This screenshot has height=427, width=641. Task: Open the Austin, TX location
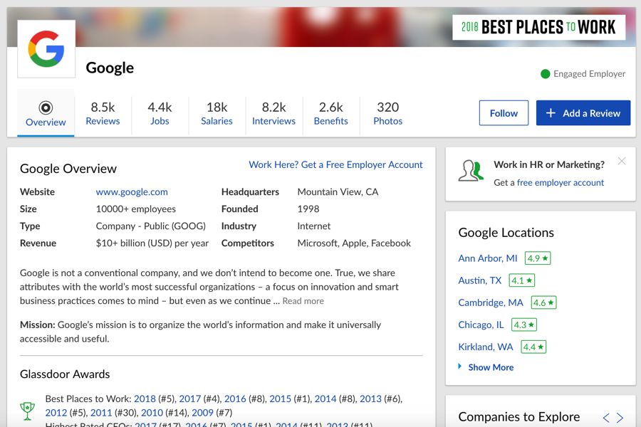[479, 280]
